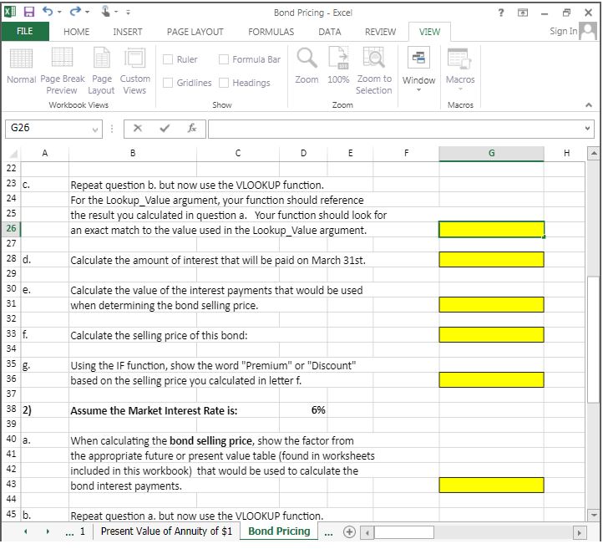Click vertical scrollbar down arrow

[594, 515]
